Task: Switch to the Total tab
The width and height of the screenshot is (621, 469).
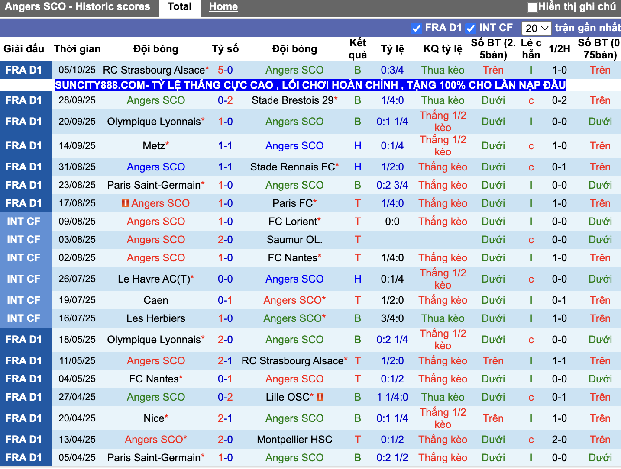Action: tap(180, 7)
